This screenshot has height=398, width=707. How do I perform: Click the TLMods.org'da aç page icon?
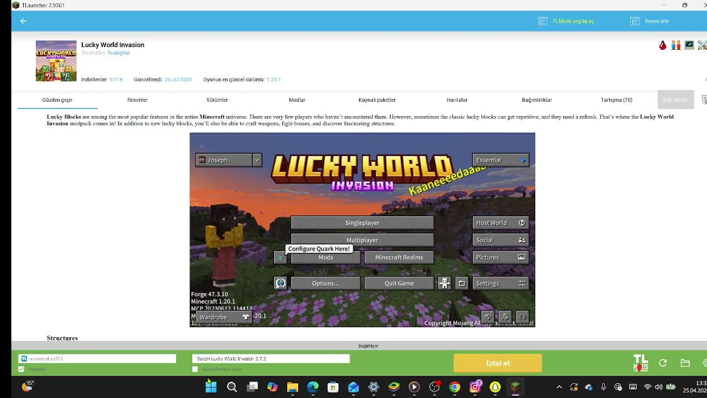point(542,21)
